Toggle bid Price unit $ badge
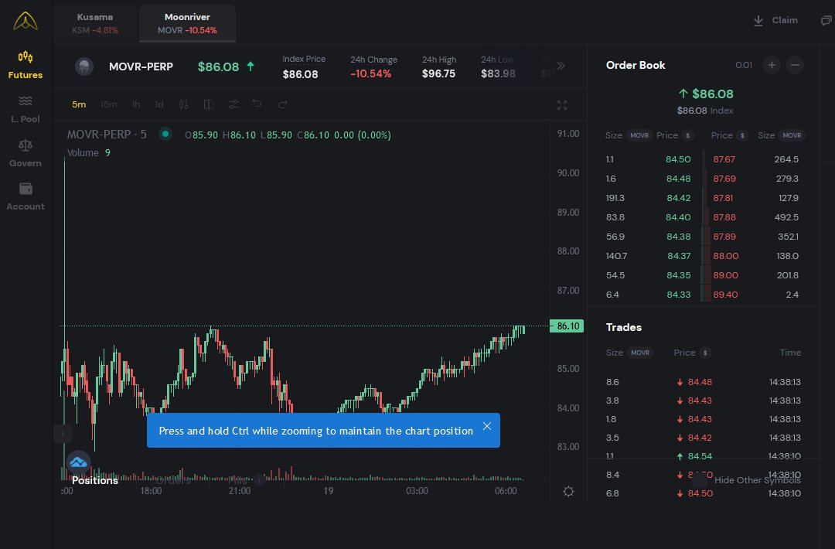Image resolution: width=835 pixels, height=549 pixels. pyautogui.click(x=687, y=135)
